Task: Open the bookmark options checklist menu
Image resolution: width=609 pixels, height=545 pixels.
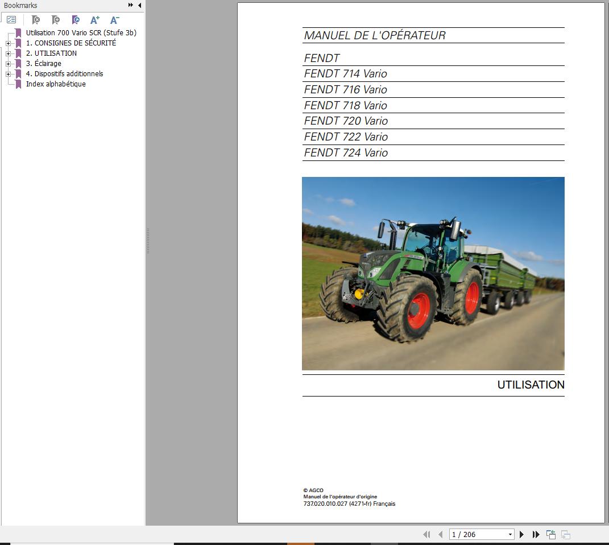Action: click(x=11, y=20)
